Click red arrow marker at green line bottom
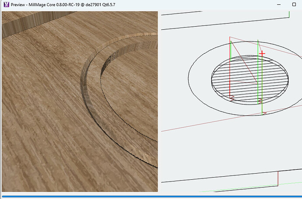This screenshot has width=302, height=199. [x=264, y=113]
